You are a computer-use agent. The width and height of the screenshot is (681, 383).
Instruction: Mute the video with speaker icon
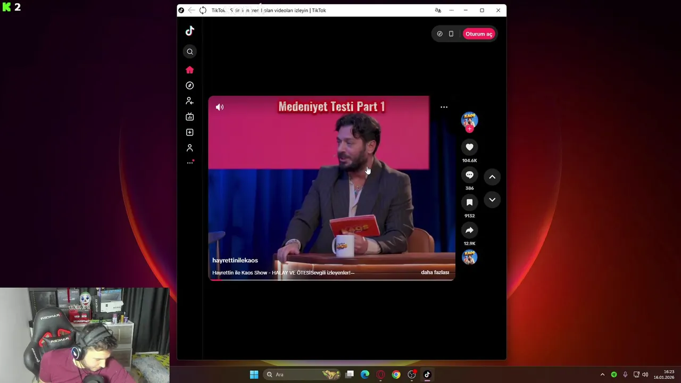click(220, 107)
